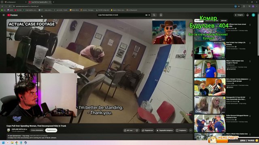The width and height of the screenshot is (259, 145).
Task: Go back with browser back arrow
Action: [2, 6]
